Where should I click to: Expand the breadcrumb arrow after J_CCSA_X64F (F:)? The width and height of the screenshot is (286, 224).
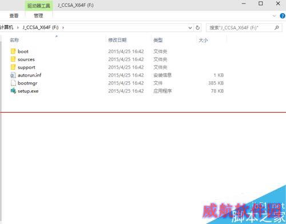[63, 27]
